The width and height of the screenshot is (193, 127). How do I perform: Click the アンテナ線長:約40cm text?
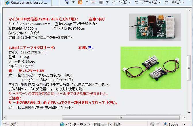tap(68, 28)
